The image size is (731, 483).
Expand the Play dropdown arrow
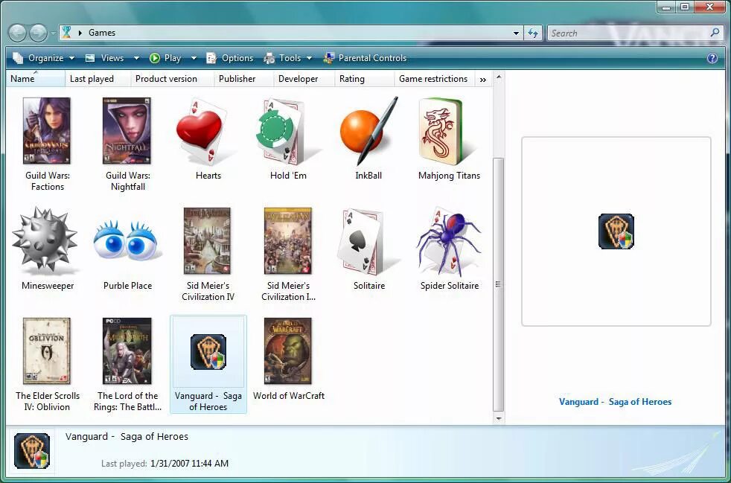[194, 58]
